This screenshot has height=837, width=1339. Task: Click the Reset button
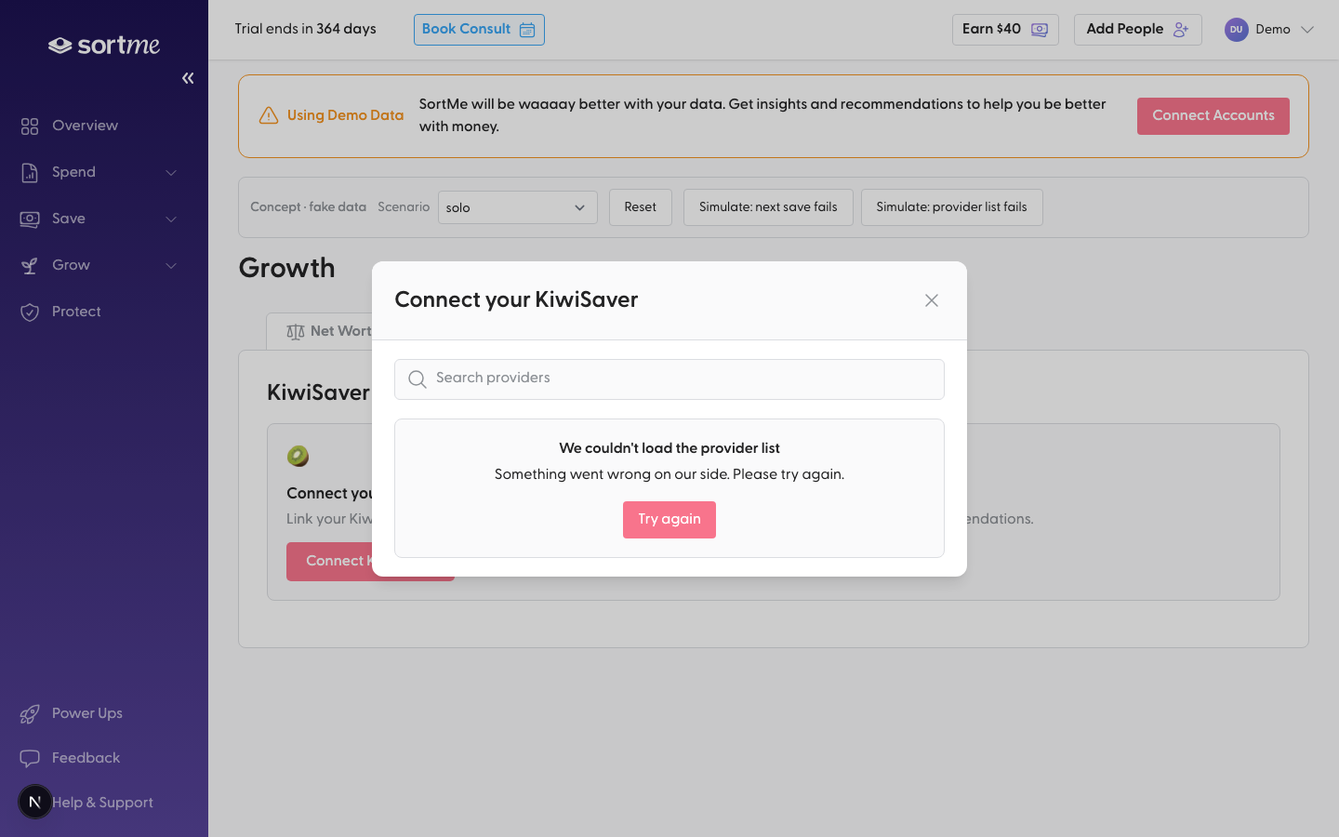(x=641, y=207)
